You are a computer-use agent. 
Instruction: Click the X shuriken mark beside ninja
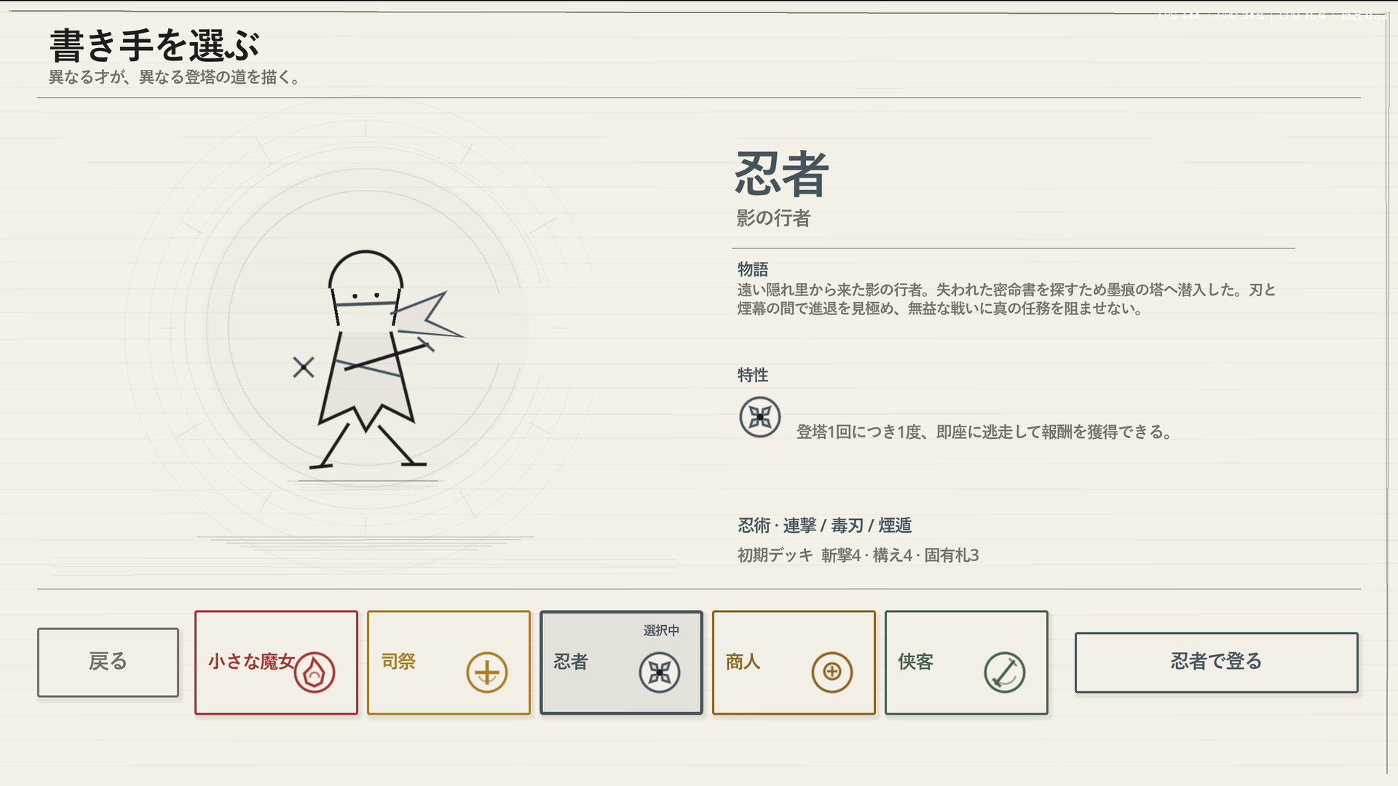[304, 367]
